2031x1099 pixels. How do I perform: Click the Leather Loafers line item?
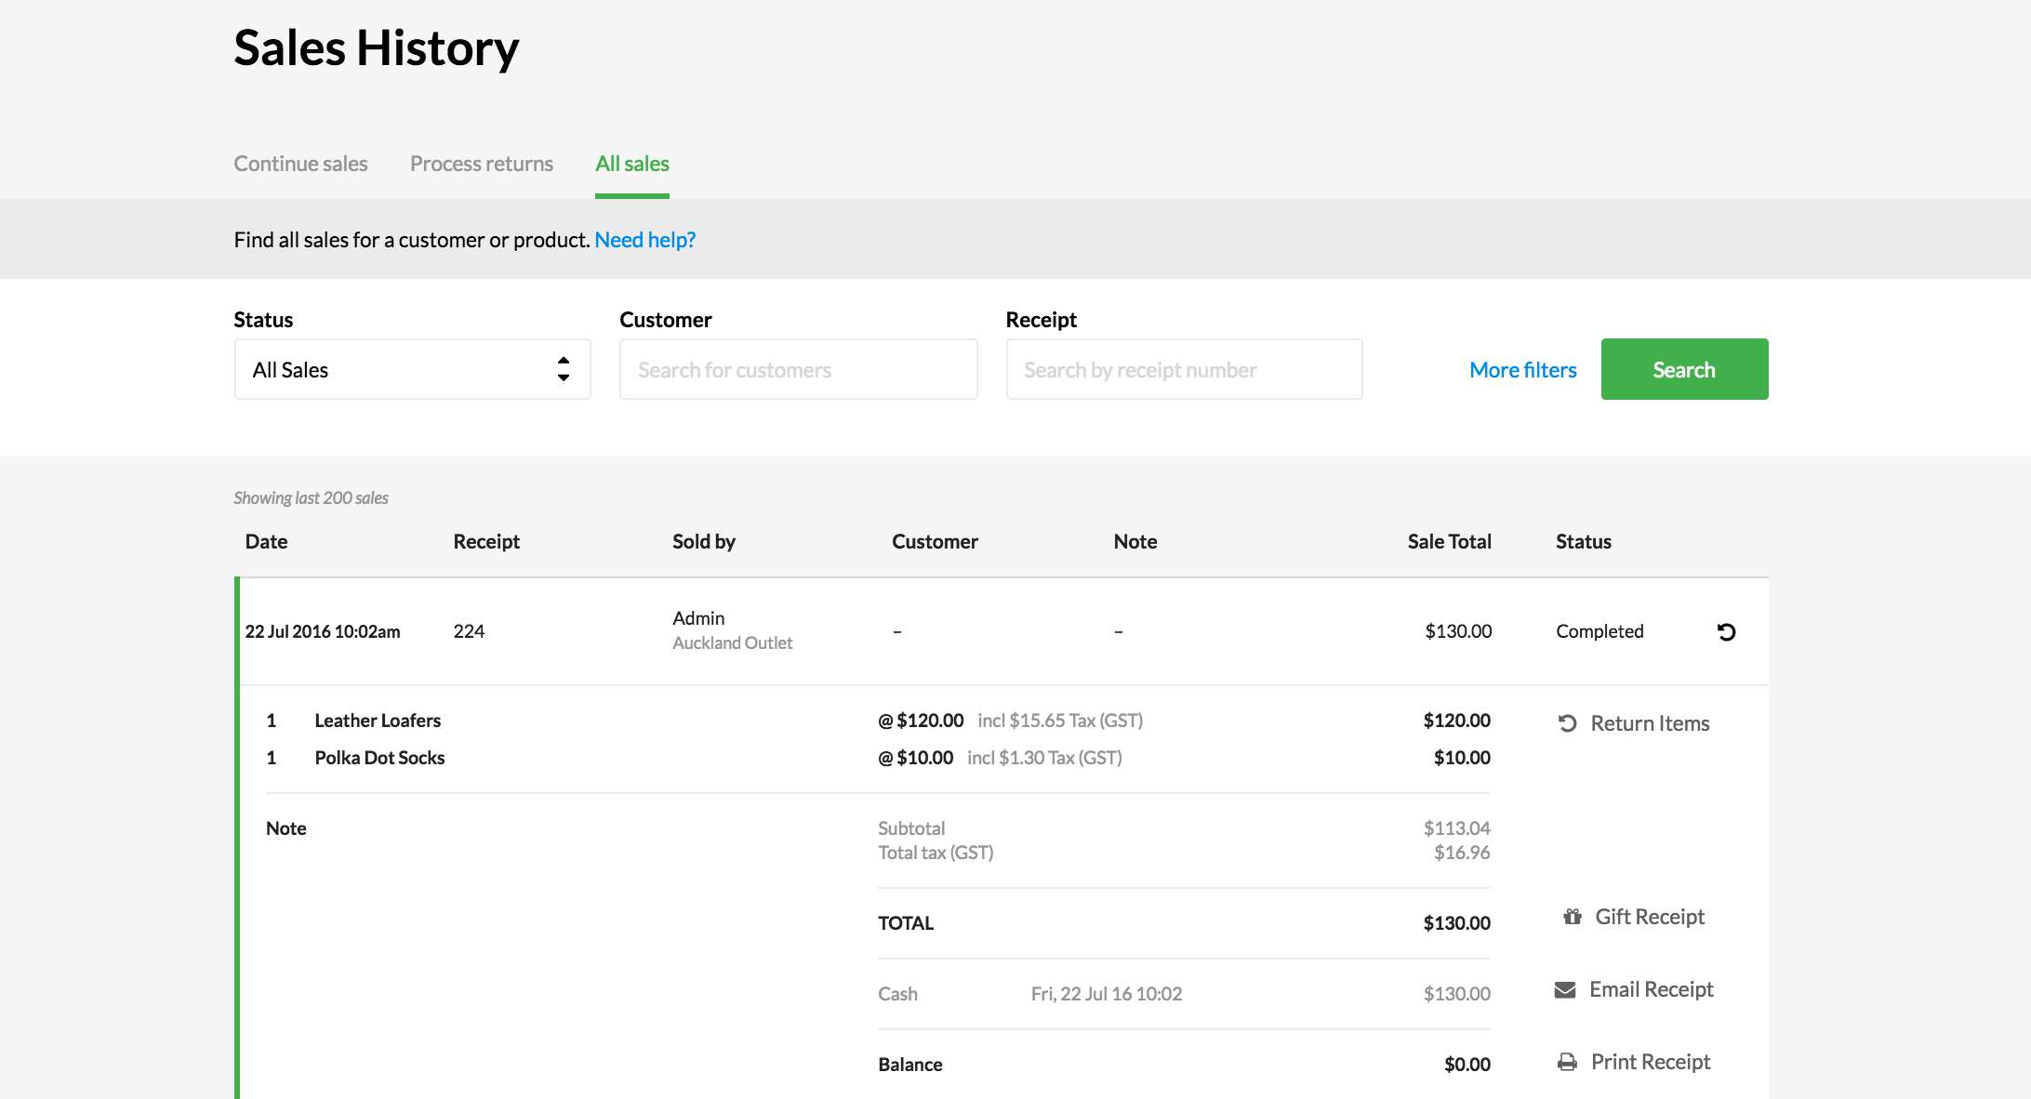point(378,721)
